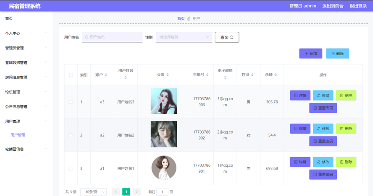
Task: Check the row for account a3
Action: [x=71, y=102]
